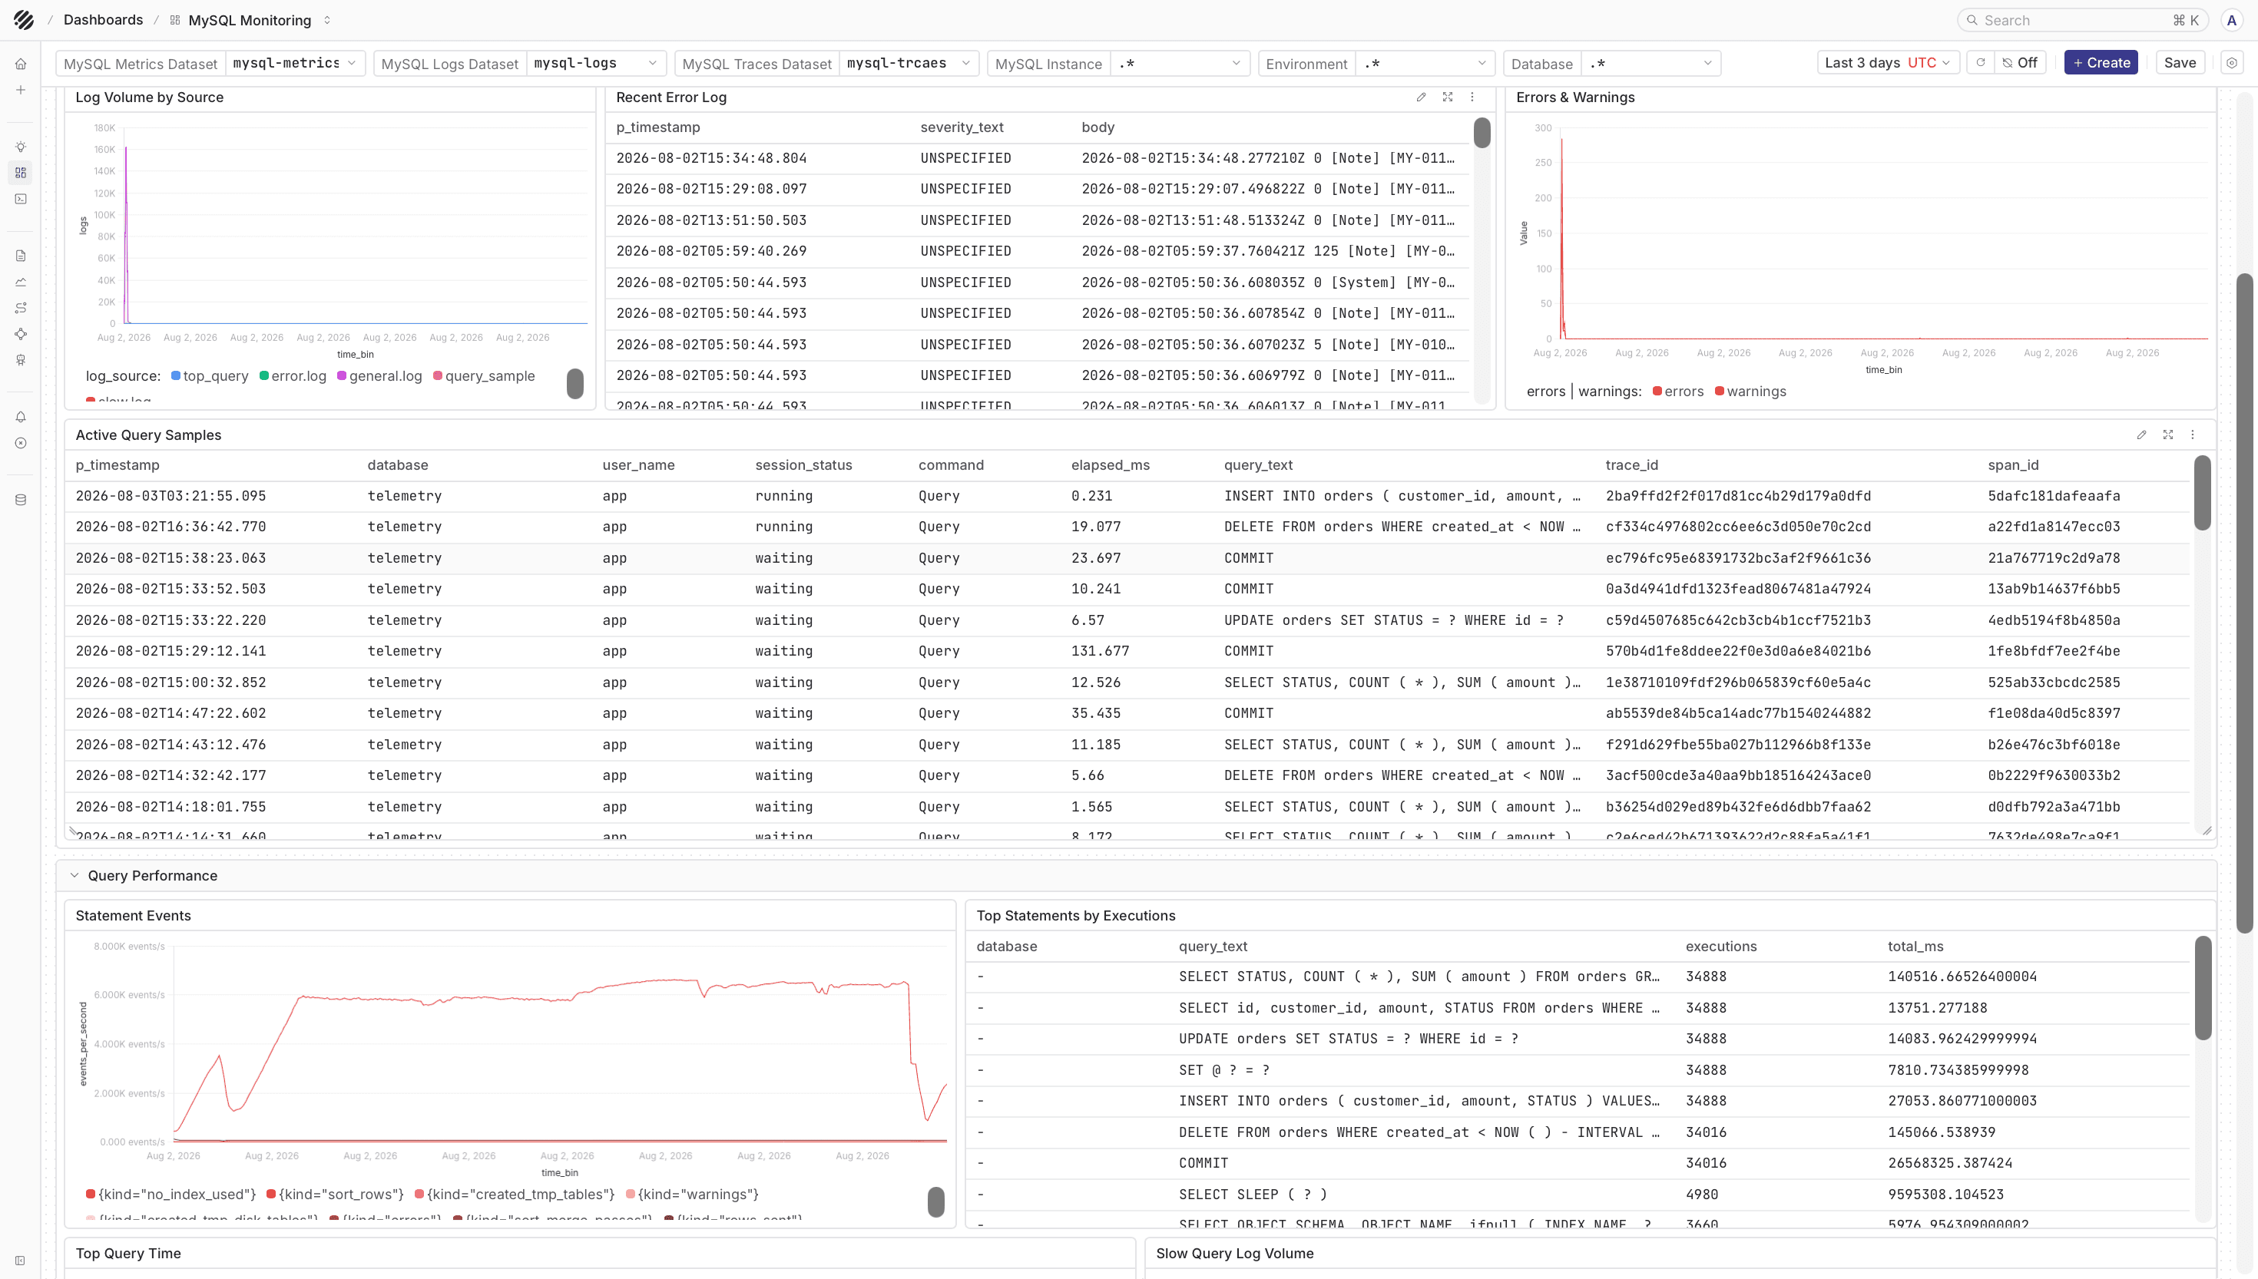Edit the Active Query Samples panel
This screenshot has height=1279, width=2258.
2141,435
